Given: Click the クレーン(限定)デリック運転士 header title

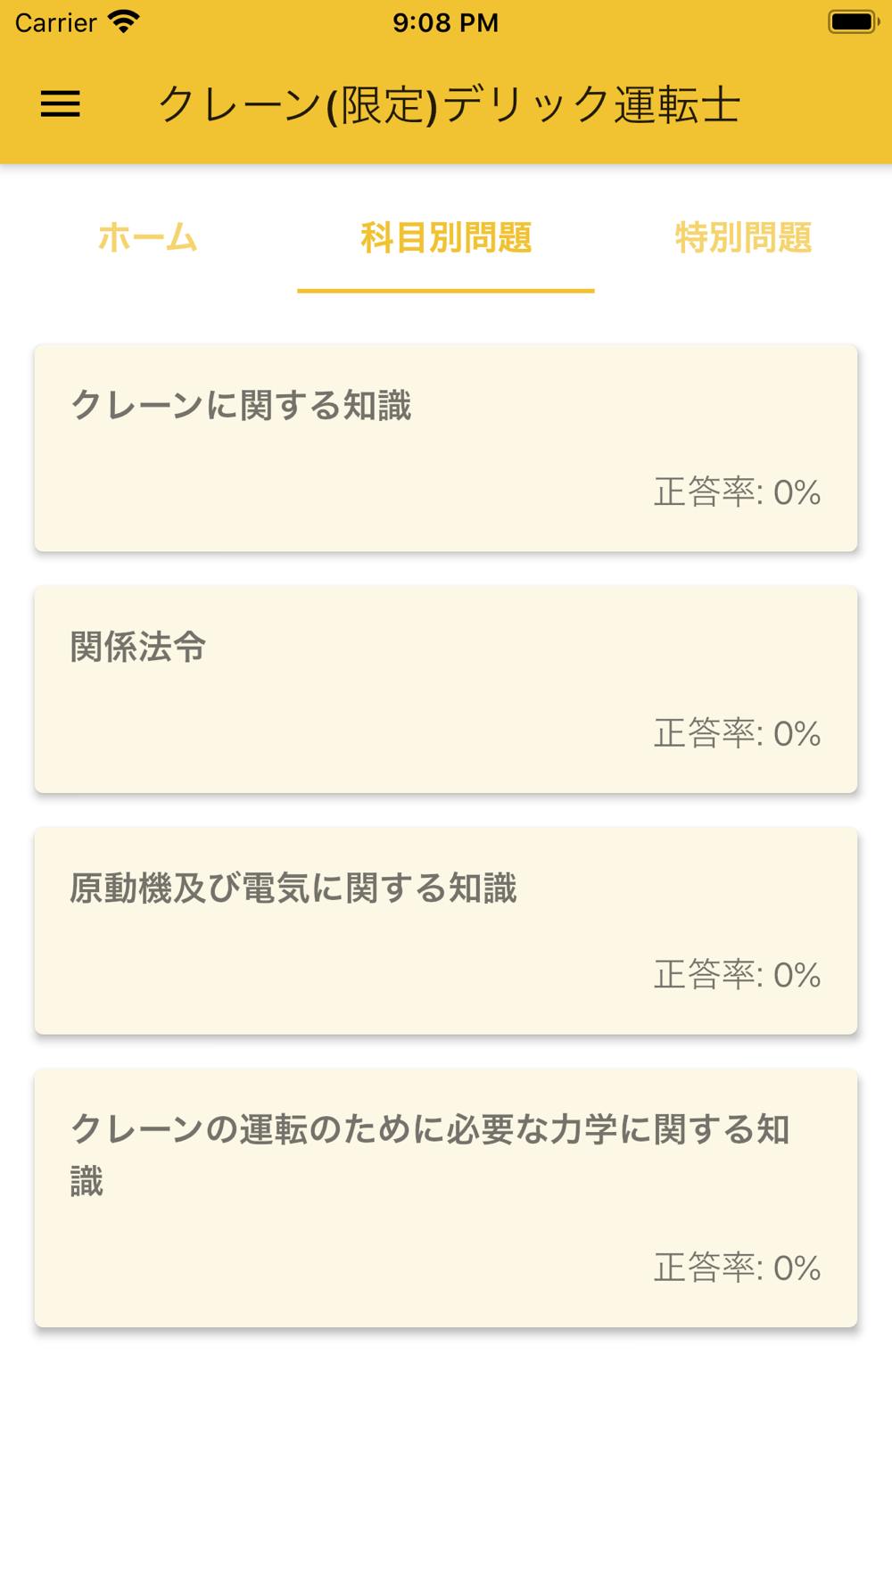Looking at the screenshot, I should click(450, 105).
